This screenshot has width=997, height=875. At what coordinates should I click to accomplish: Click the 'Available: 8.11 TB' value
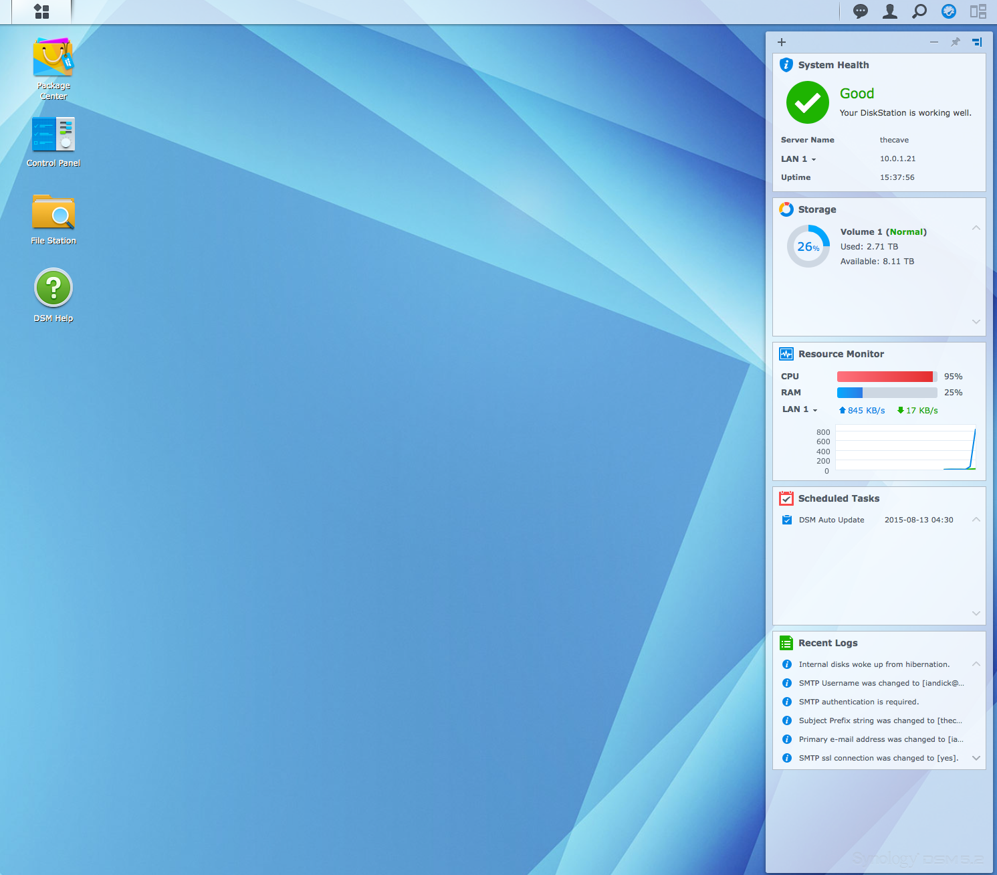tap(877, 262)
